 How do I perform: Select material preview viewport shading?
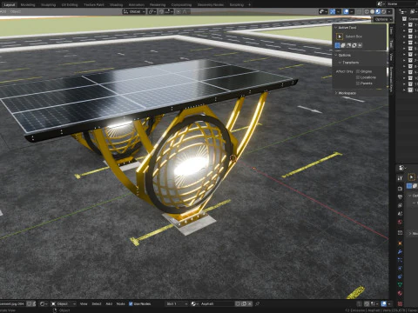click(378, 11)
